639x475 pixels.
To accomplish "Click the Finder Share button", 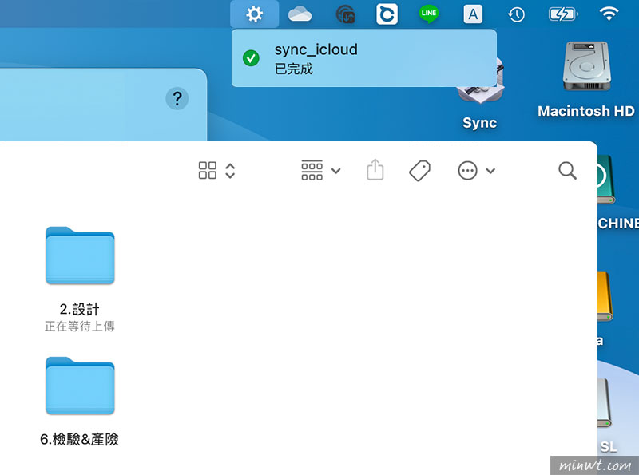I will click(375, 169).
